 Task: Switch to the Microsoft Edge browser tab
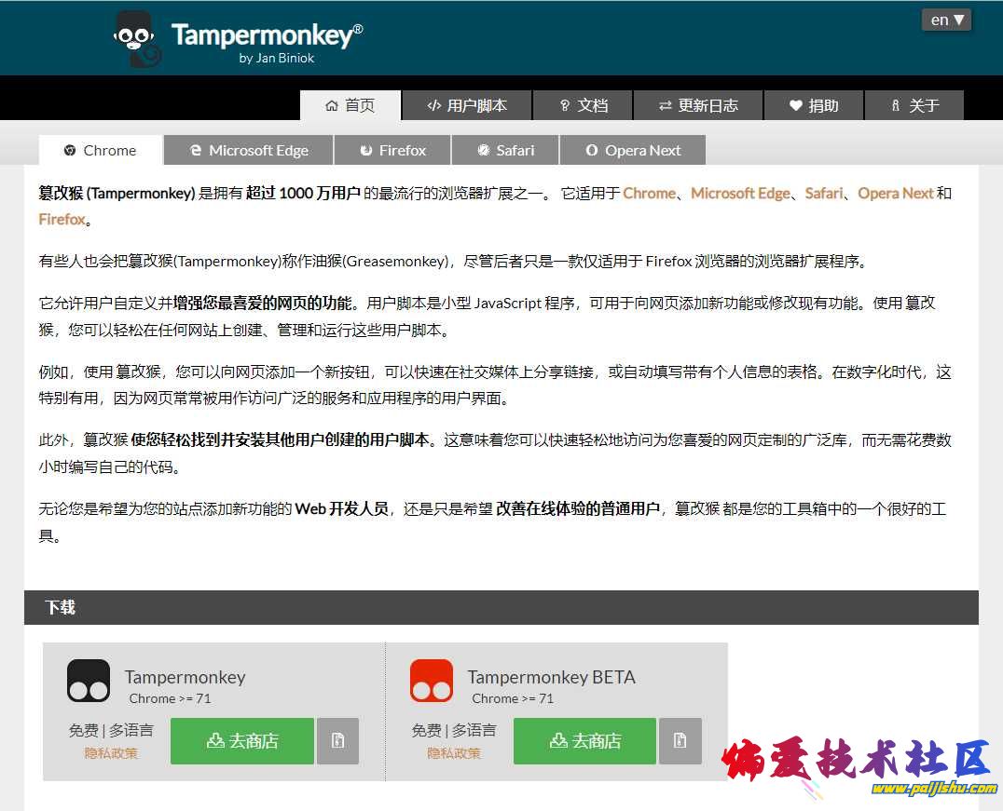coord(249,150)
